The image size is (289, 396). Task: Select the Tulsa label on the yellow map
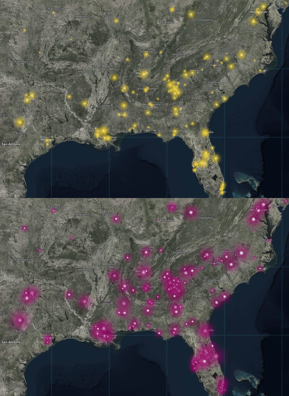pyautogui.click(x=40, y=52)
